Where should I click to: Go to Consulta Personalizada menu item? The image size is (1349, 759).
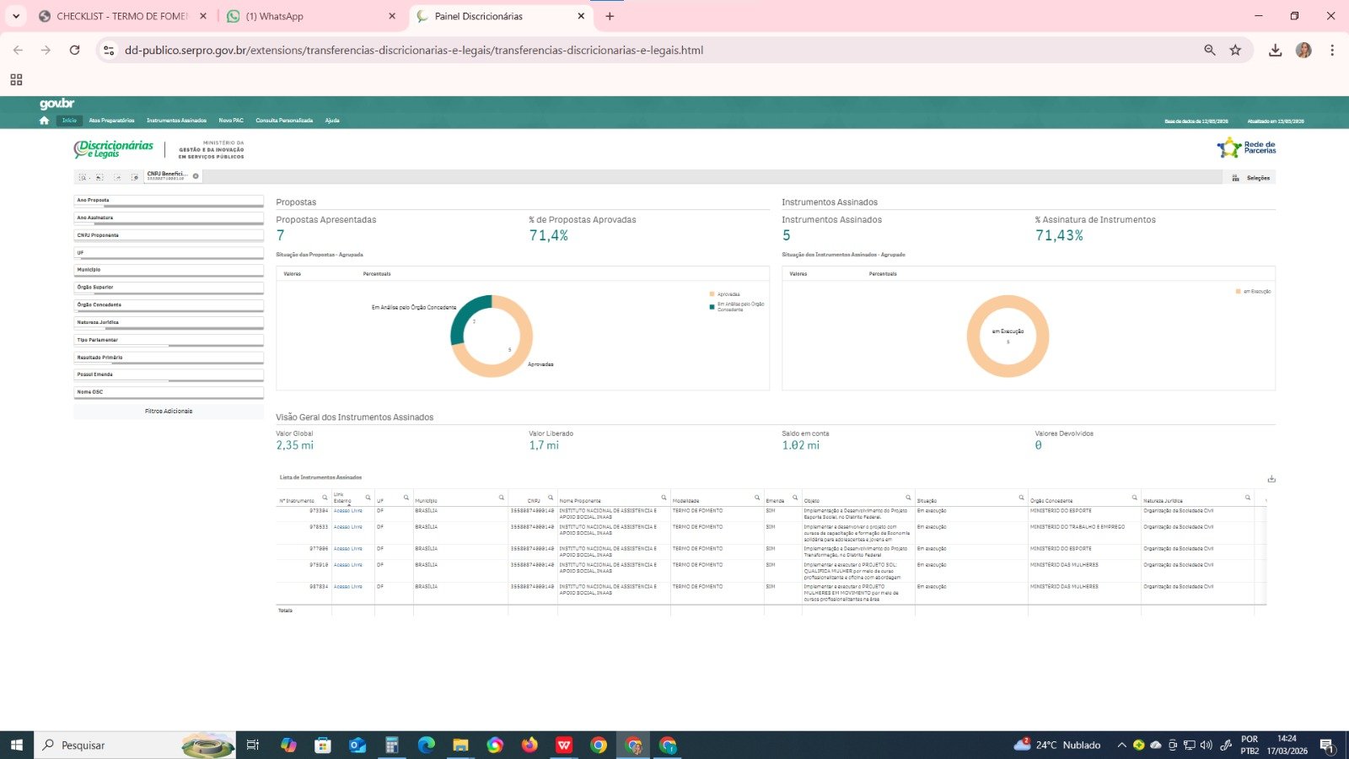coord(284,121)
